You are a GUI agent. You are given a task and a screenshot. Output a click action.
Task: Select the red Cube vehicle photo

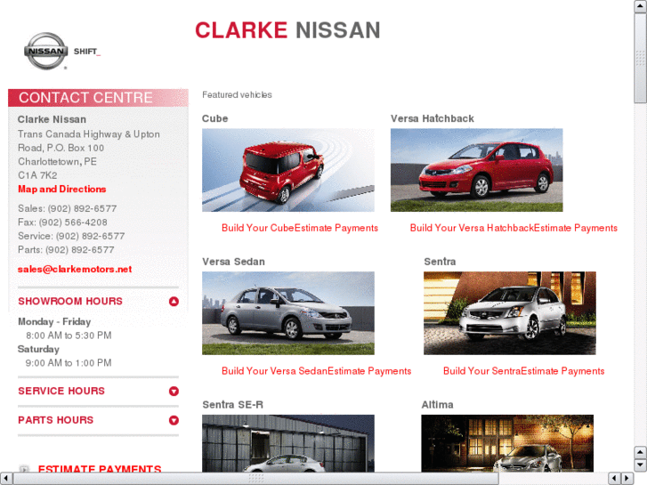tap(288, 170)
